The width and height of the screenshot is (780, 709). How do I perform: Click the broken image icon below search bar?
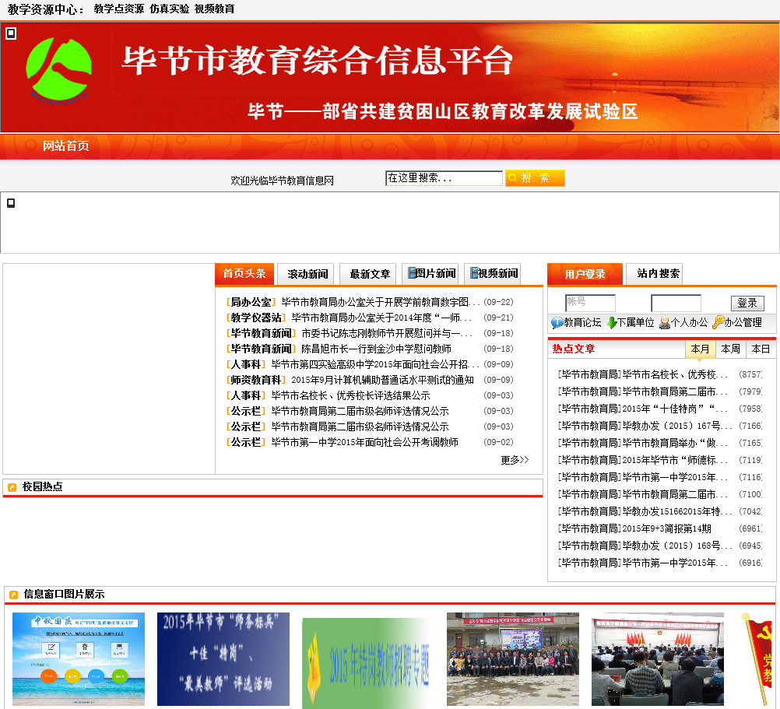(10, 203)
